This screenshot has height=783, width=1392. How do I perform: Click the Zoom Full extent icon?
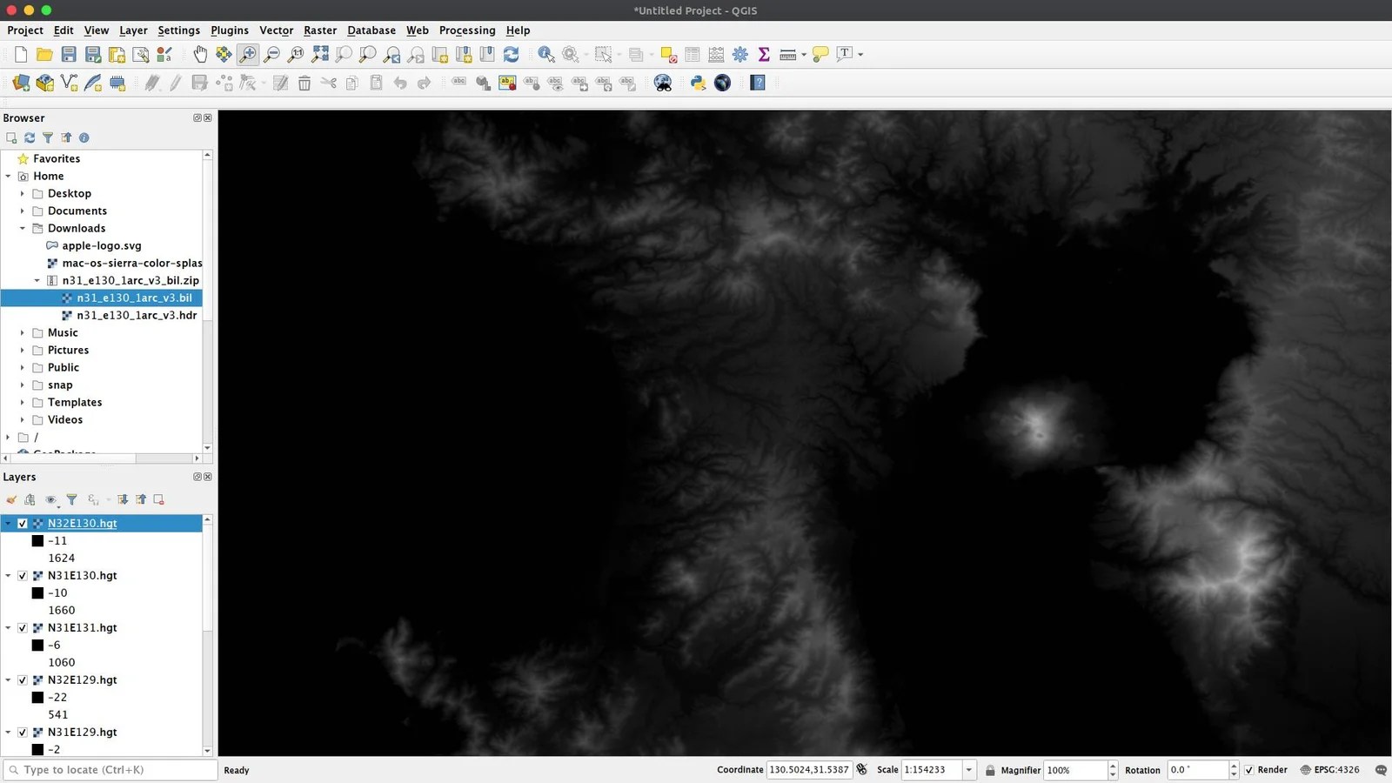tap(320, 55)
